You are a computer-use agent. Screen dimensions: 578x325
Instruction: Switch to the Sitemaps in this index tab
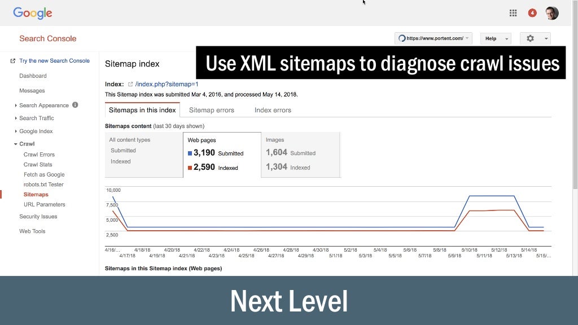(x=142, y=110)
